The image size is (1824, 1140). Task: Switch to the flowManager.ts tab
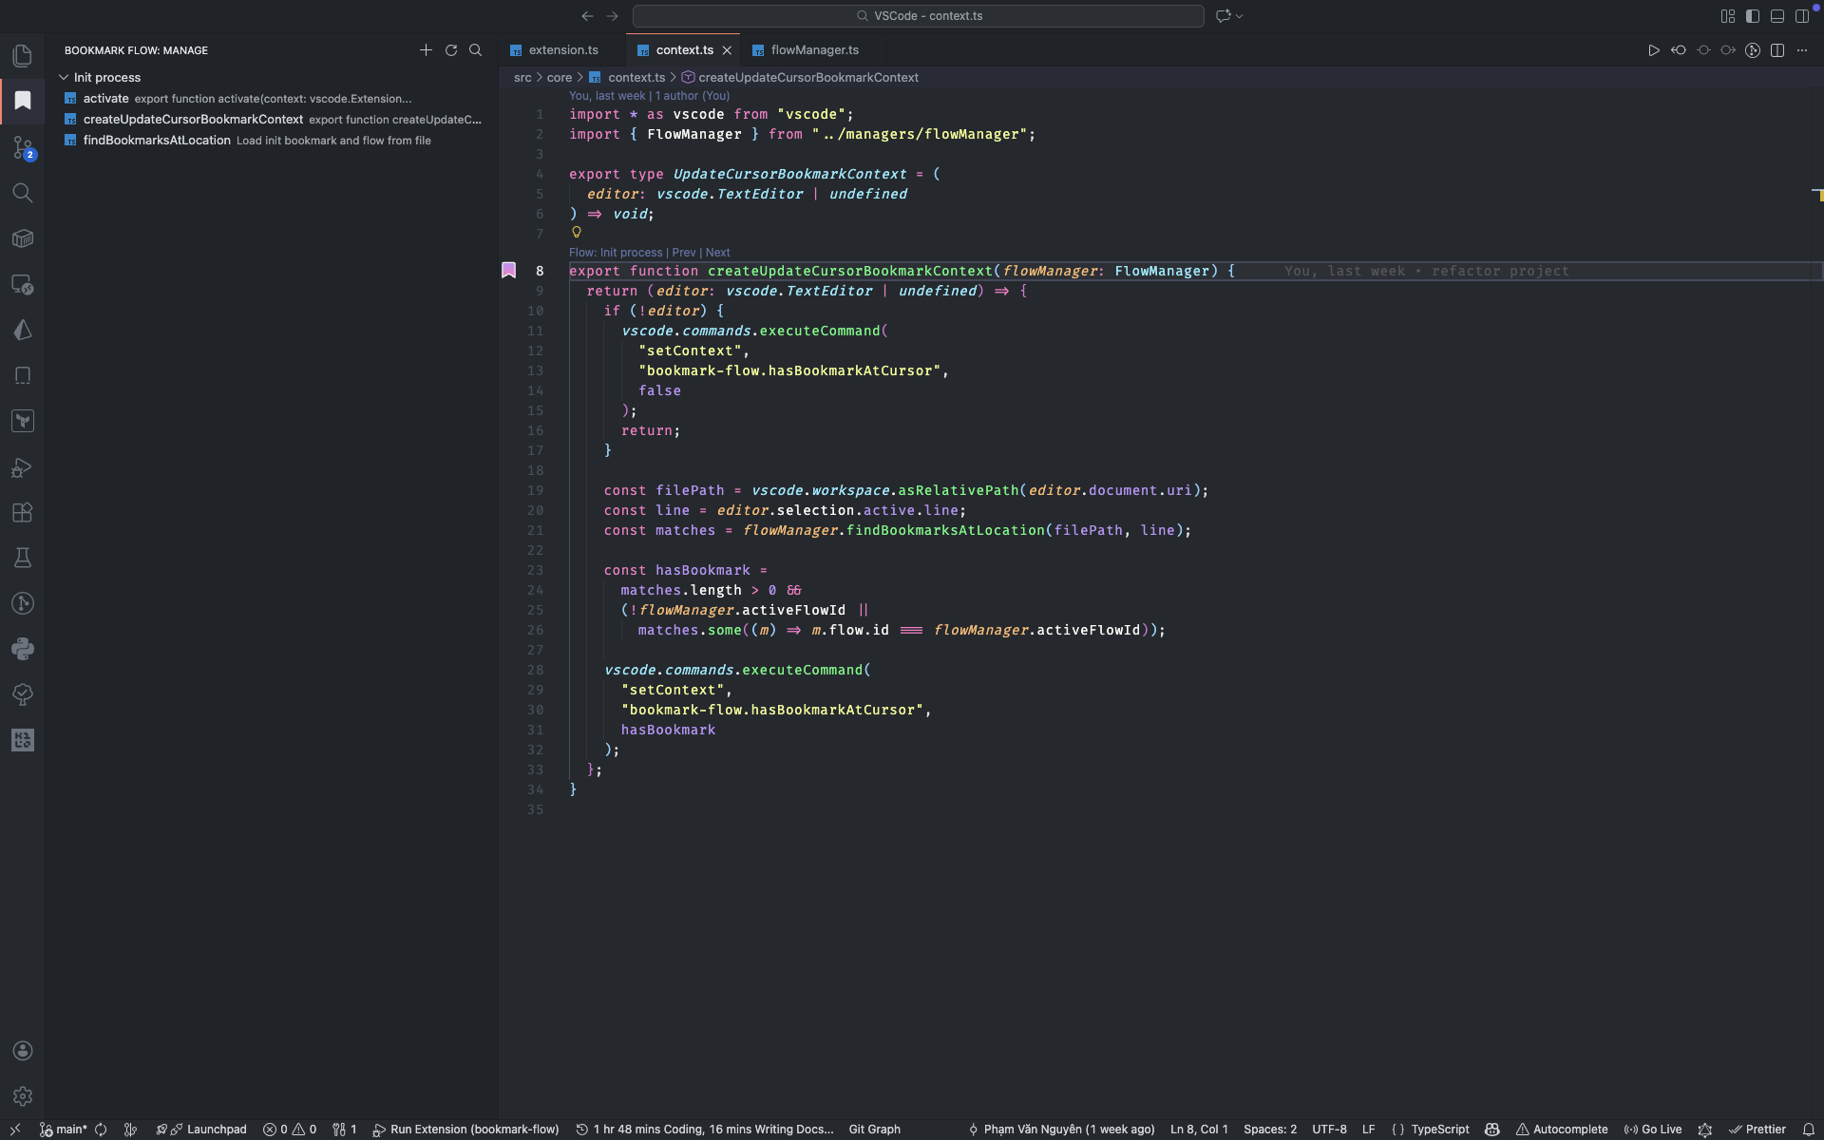tap(813, 49)
